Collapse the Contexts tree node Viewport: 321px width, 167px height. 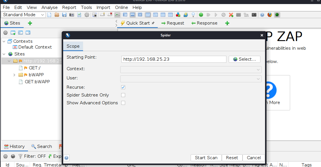click(x=4, y=41)
